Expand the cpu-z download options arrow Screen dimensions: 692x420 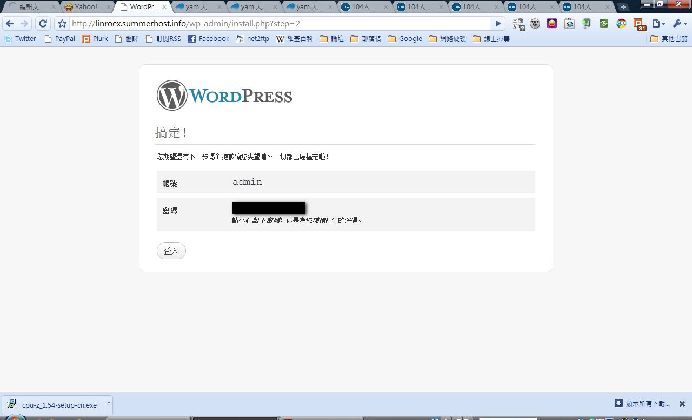tap(109, 403)
